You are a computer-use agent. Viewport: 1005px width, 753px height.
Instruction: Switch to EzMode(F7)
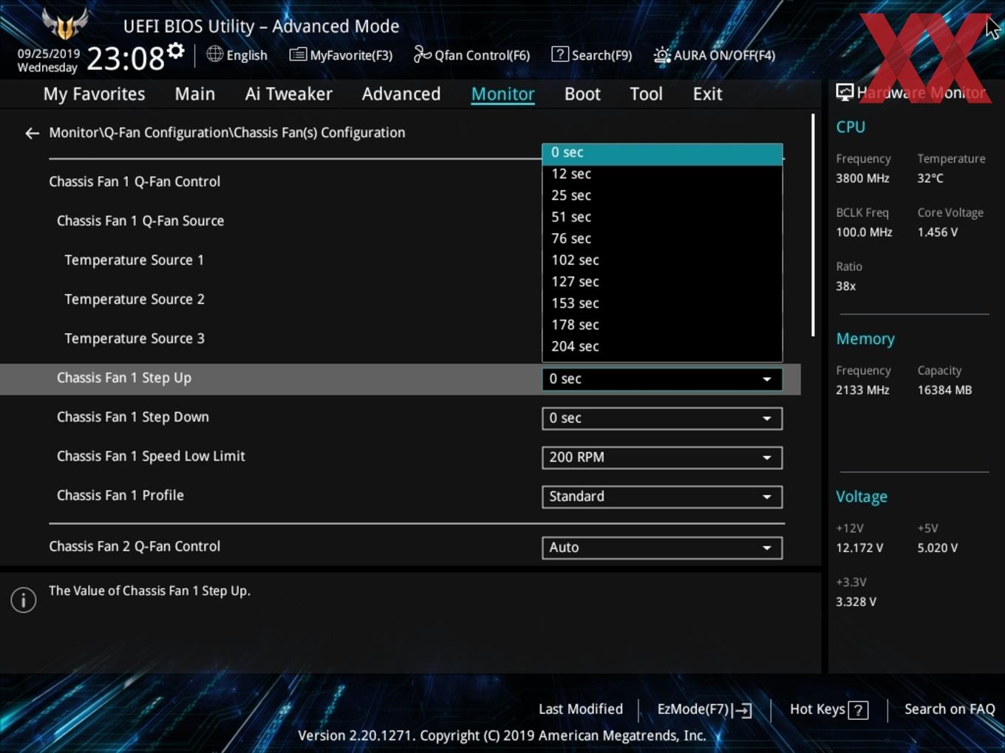point(704,709)
